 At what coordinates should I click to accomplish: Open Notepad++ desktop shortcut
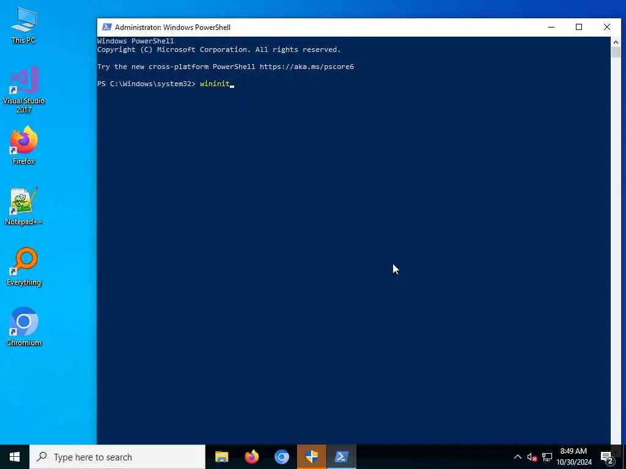click(x=24, y=206)
